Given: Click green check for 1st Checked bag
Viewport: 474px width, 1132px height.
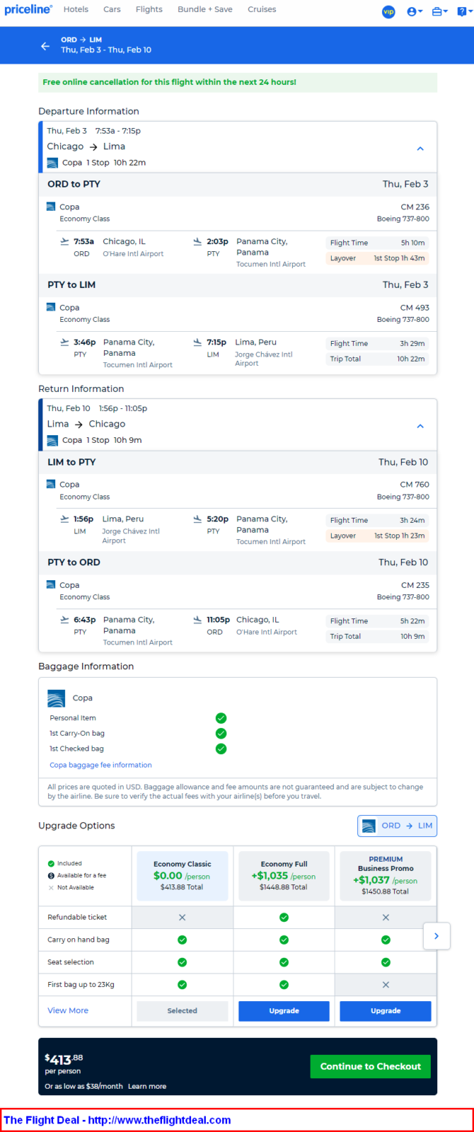Looking at the screenshot, I should pyautogui.click(x=221, y=749).
